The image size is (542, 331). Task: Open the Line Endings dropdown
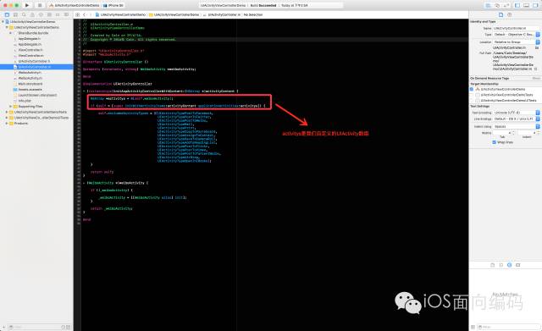[x=516, y=119]
